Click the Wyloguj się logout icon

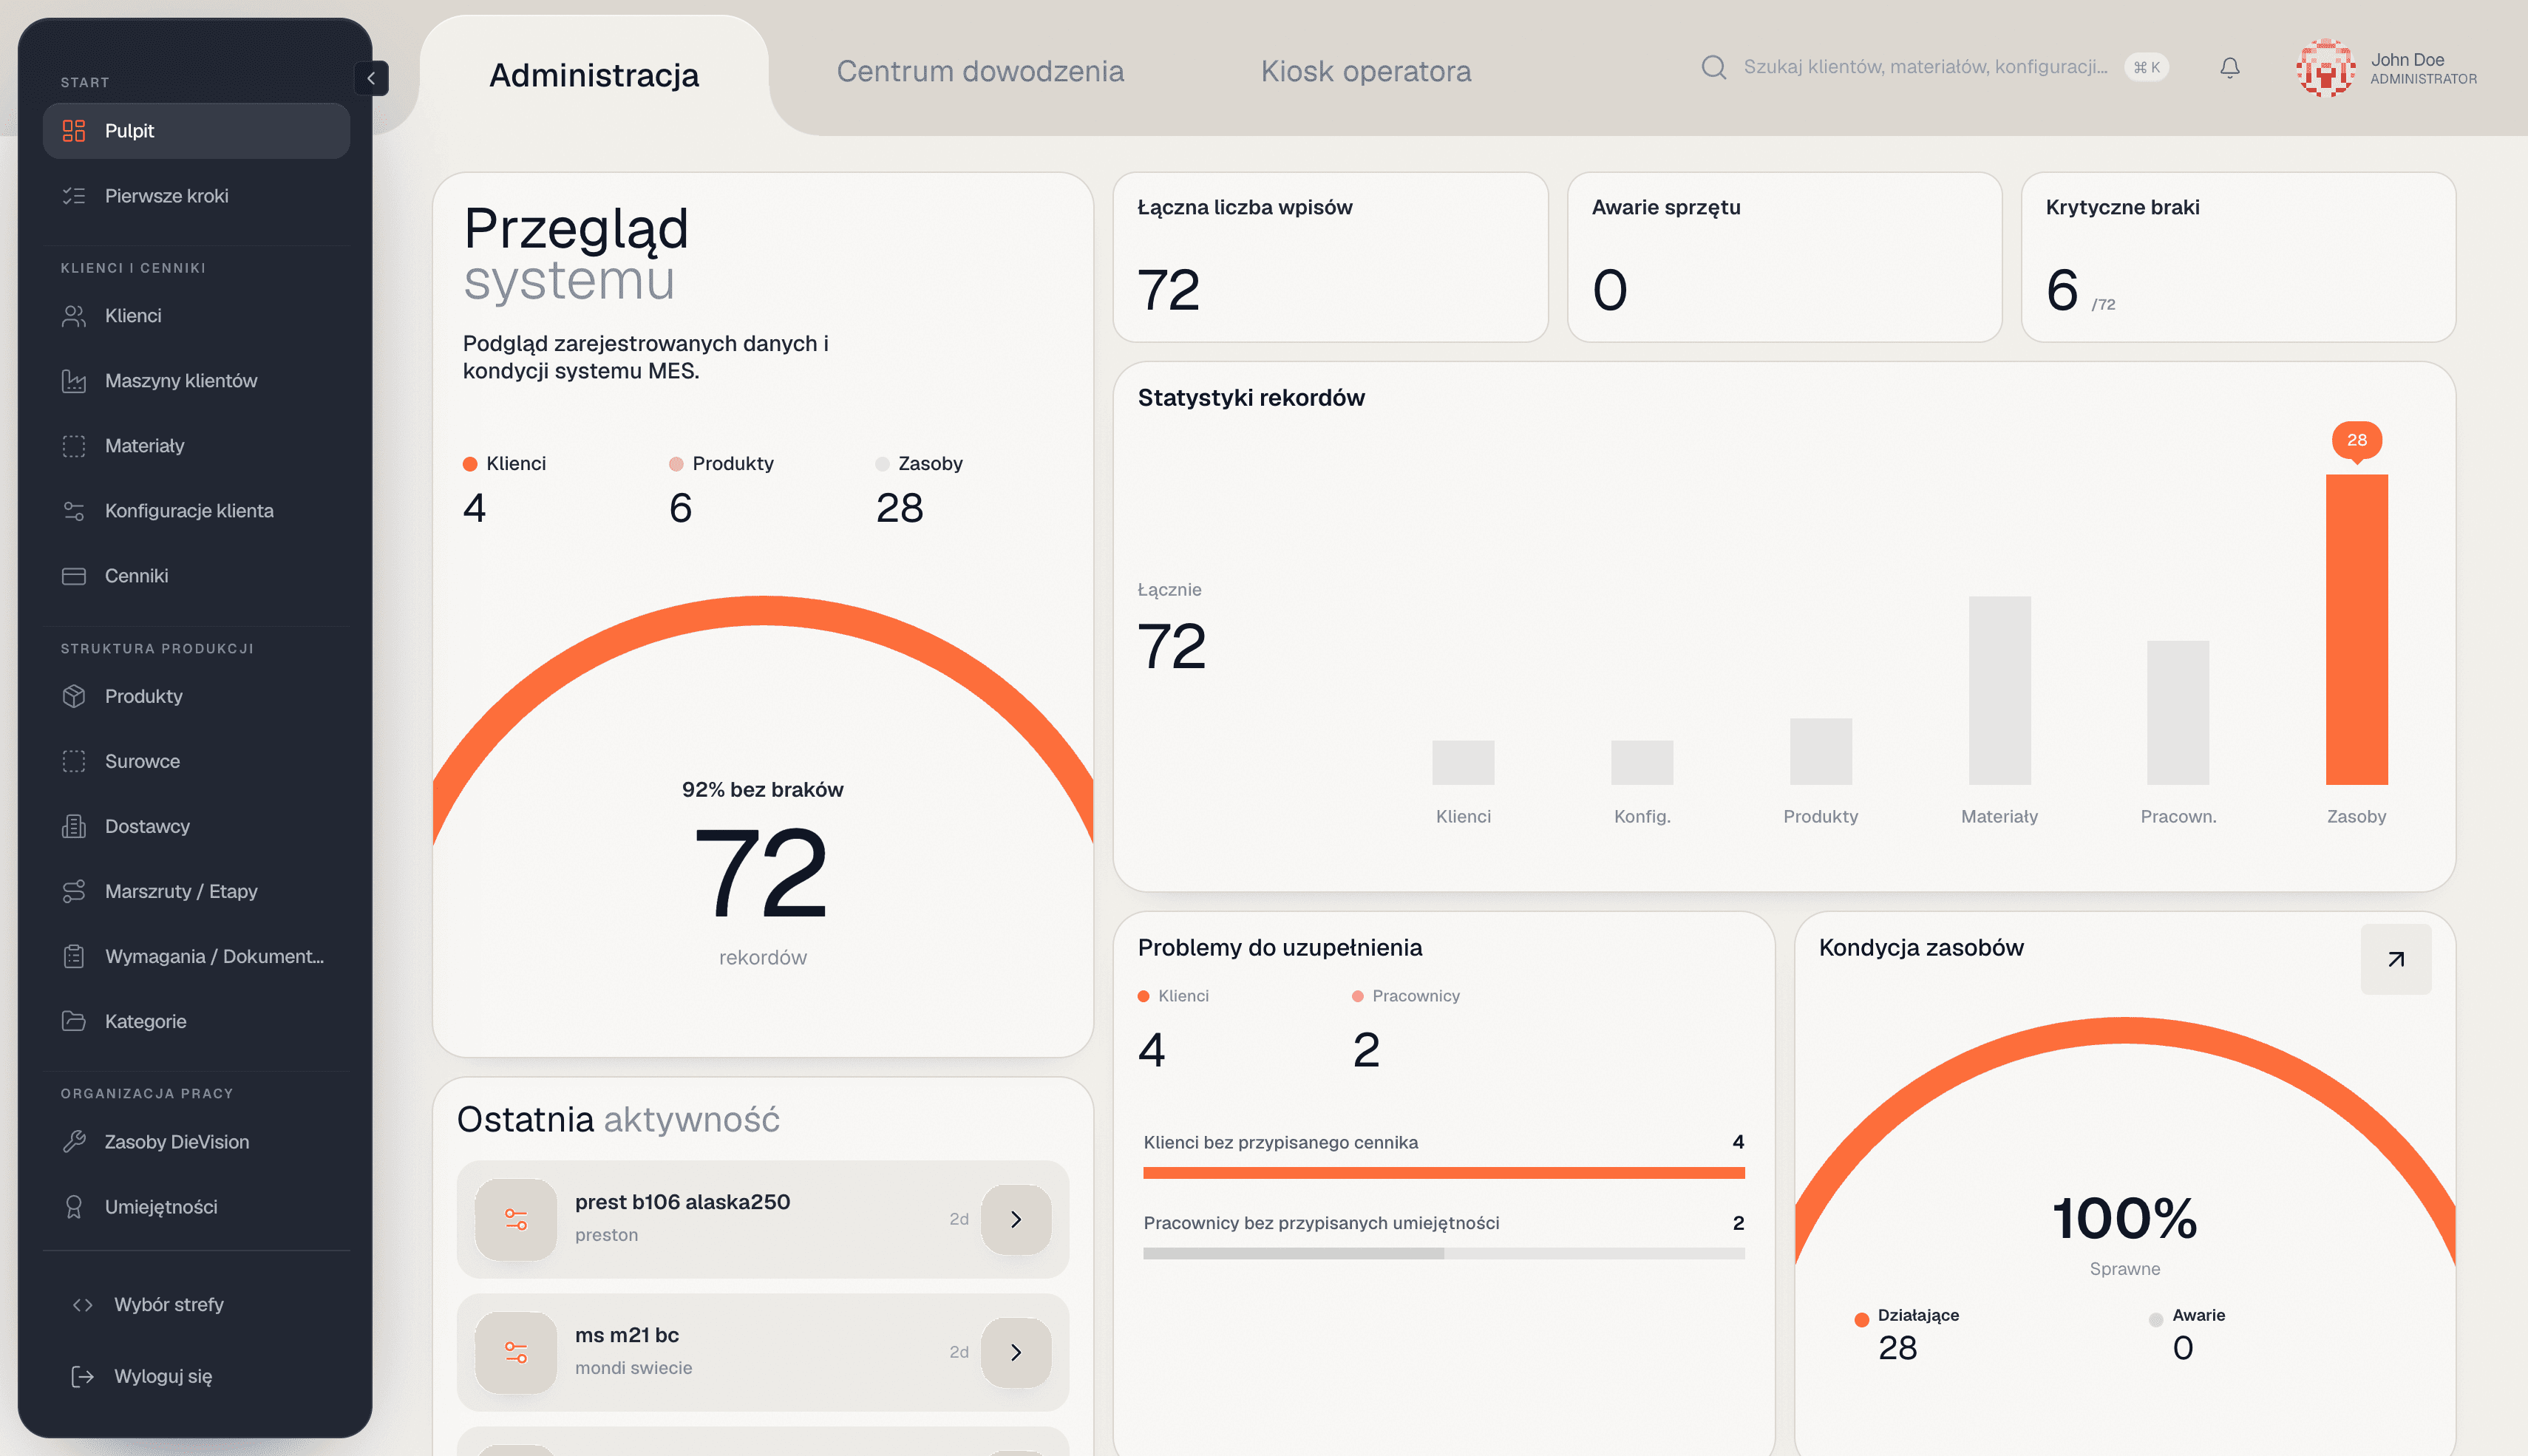pos(83,1377)
